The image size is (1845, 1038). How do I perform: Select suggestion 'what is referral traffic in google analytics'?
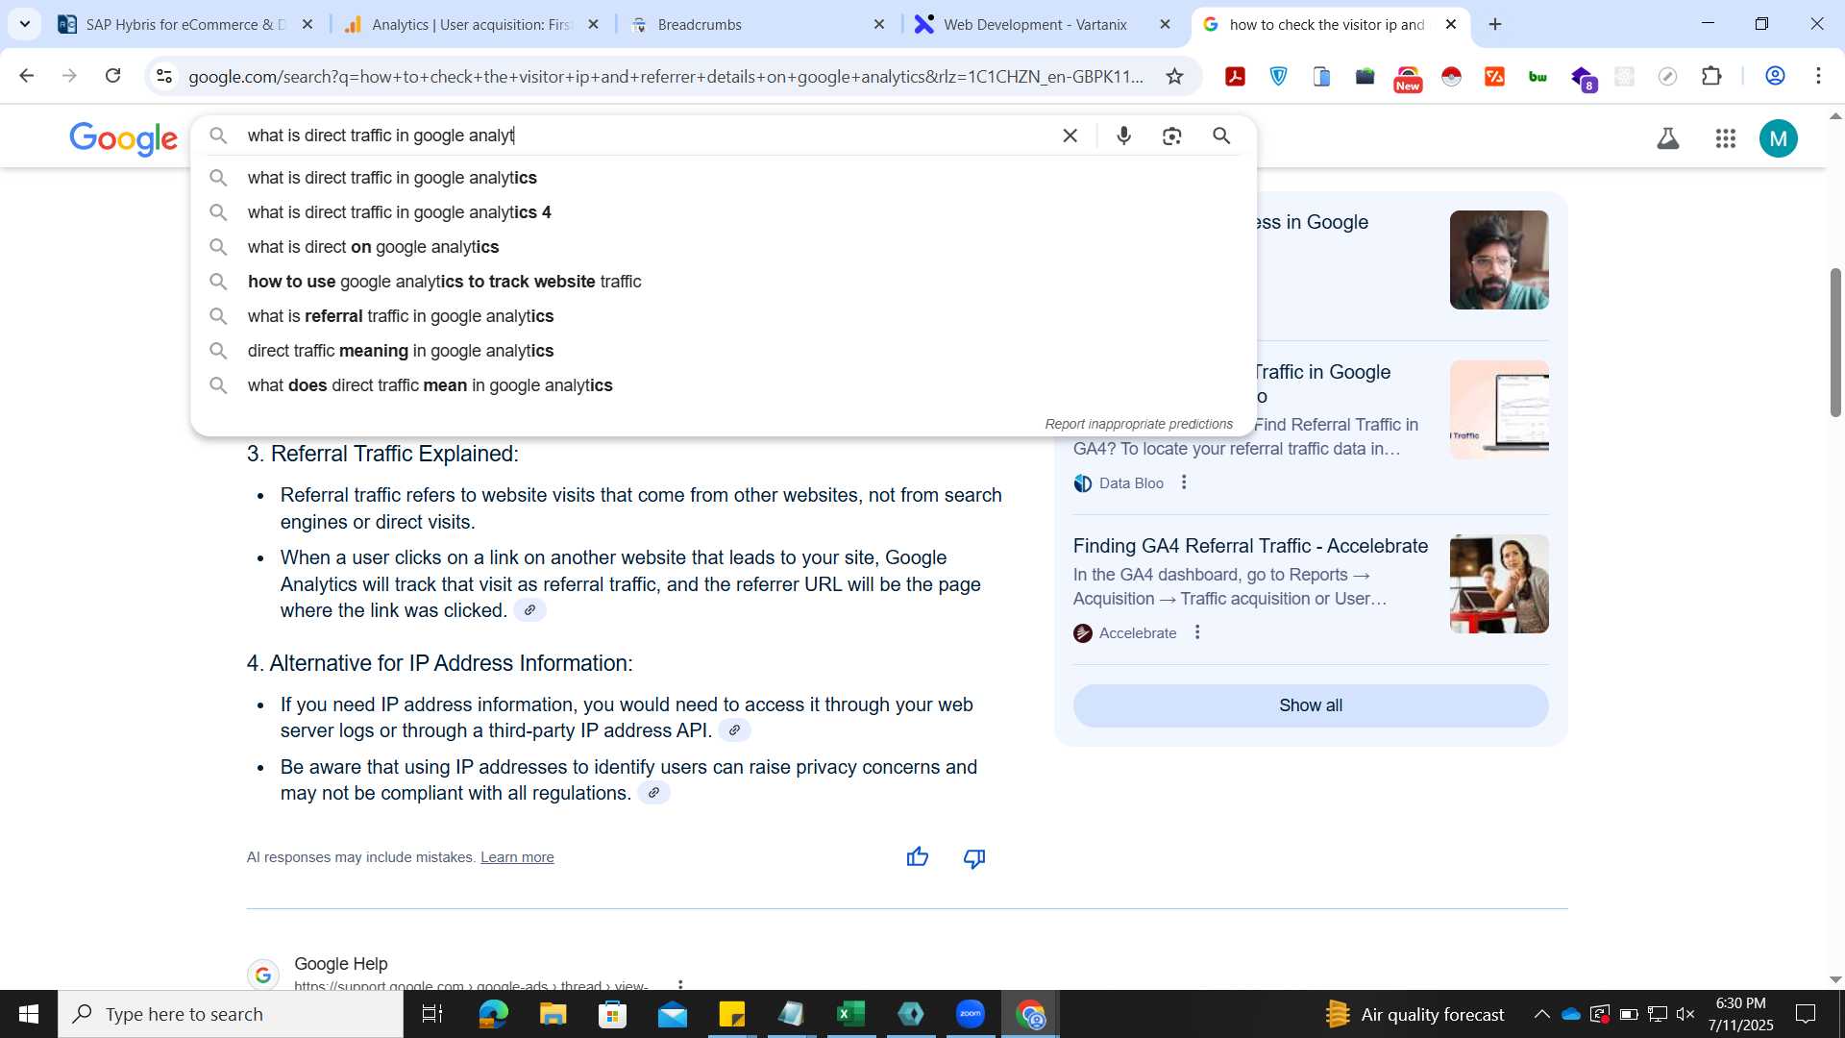coord(724,316)
